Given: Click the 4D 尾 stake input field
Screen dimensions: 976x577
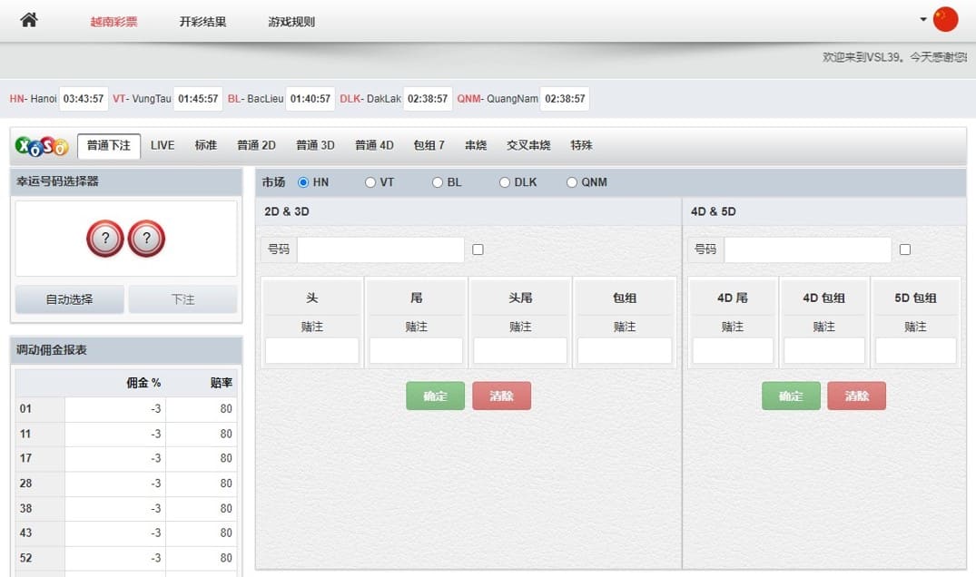Looking at the screenshot, I should pyautogui.click(x=733, y=351).
